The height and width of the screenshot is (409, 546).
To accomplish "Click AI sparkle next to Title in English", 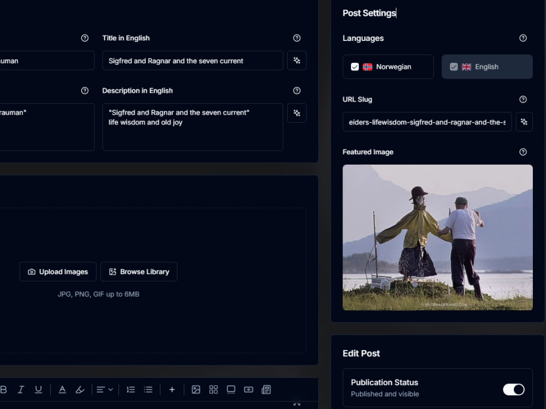I will pos(296,61).
